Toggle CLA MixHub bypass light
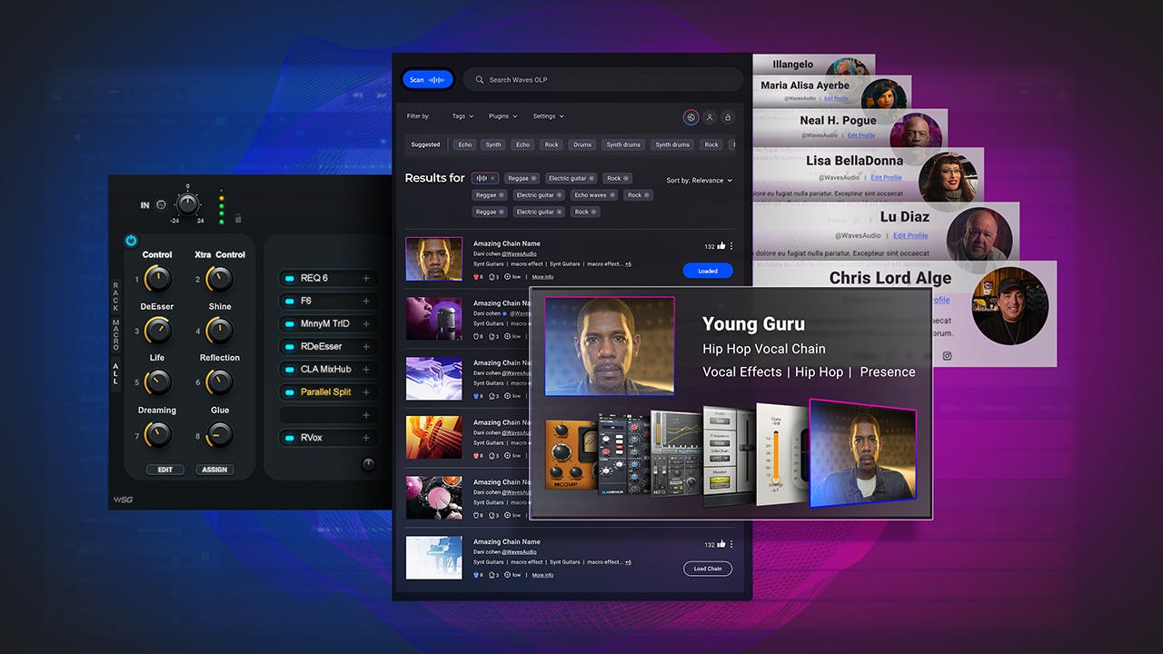This screenshot has height=654, width=1163. pyautogui.click(x=290, y=369)
